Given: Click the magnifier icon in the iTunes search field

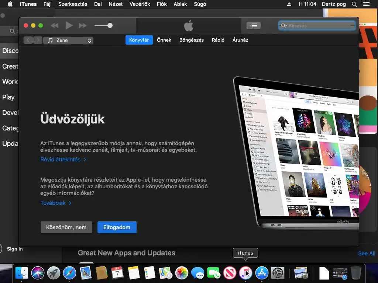Looking at the screenshot, I should [x=284, y=25].
